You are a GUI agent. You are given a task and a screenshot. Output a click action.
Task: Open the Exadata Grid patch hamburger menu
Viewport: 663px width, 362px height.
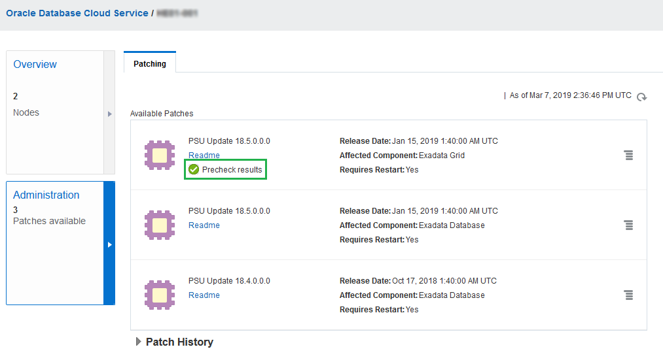pos(628,156)
